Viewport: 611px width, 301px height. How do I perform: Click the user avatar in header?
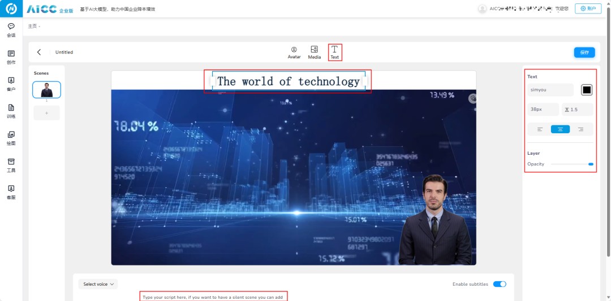[x=483, y=8]
